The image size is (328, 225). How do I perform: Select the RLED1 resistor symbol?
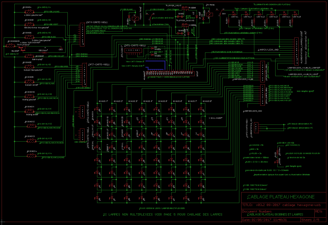(x=229, y=21)
